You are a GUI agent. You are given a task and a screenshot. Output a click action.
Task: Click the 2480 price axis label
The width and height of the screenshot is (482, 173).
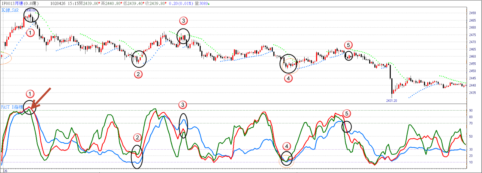[x=472, y=27]
